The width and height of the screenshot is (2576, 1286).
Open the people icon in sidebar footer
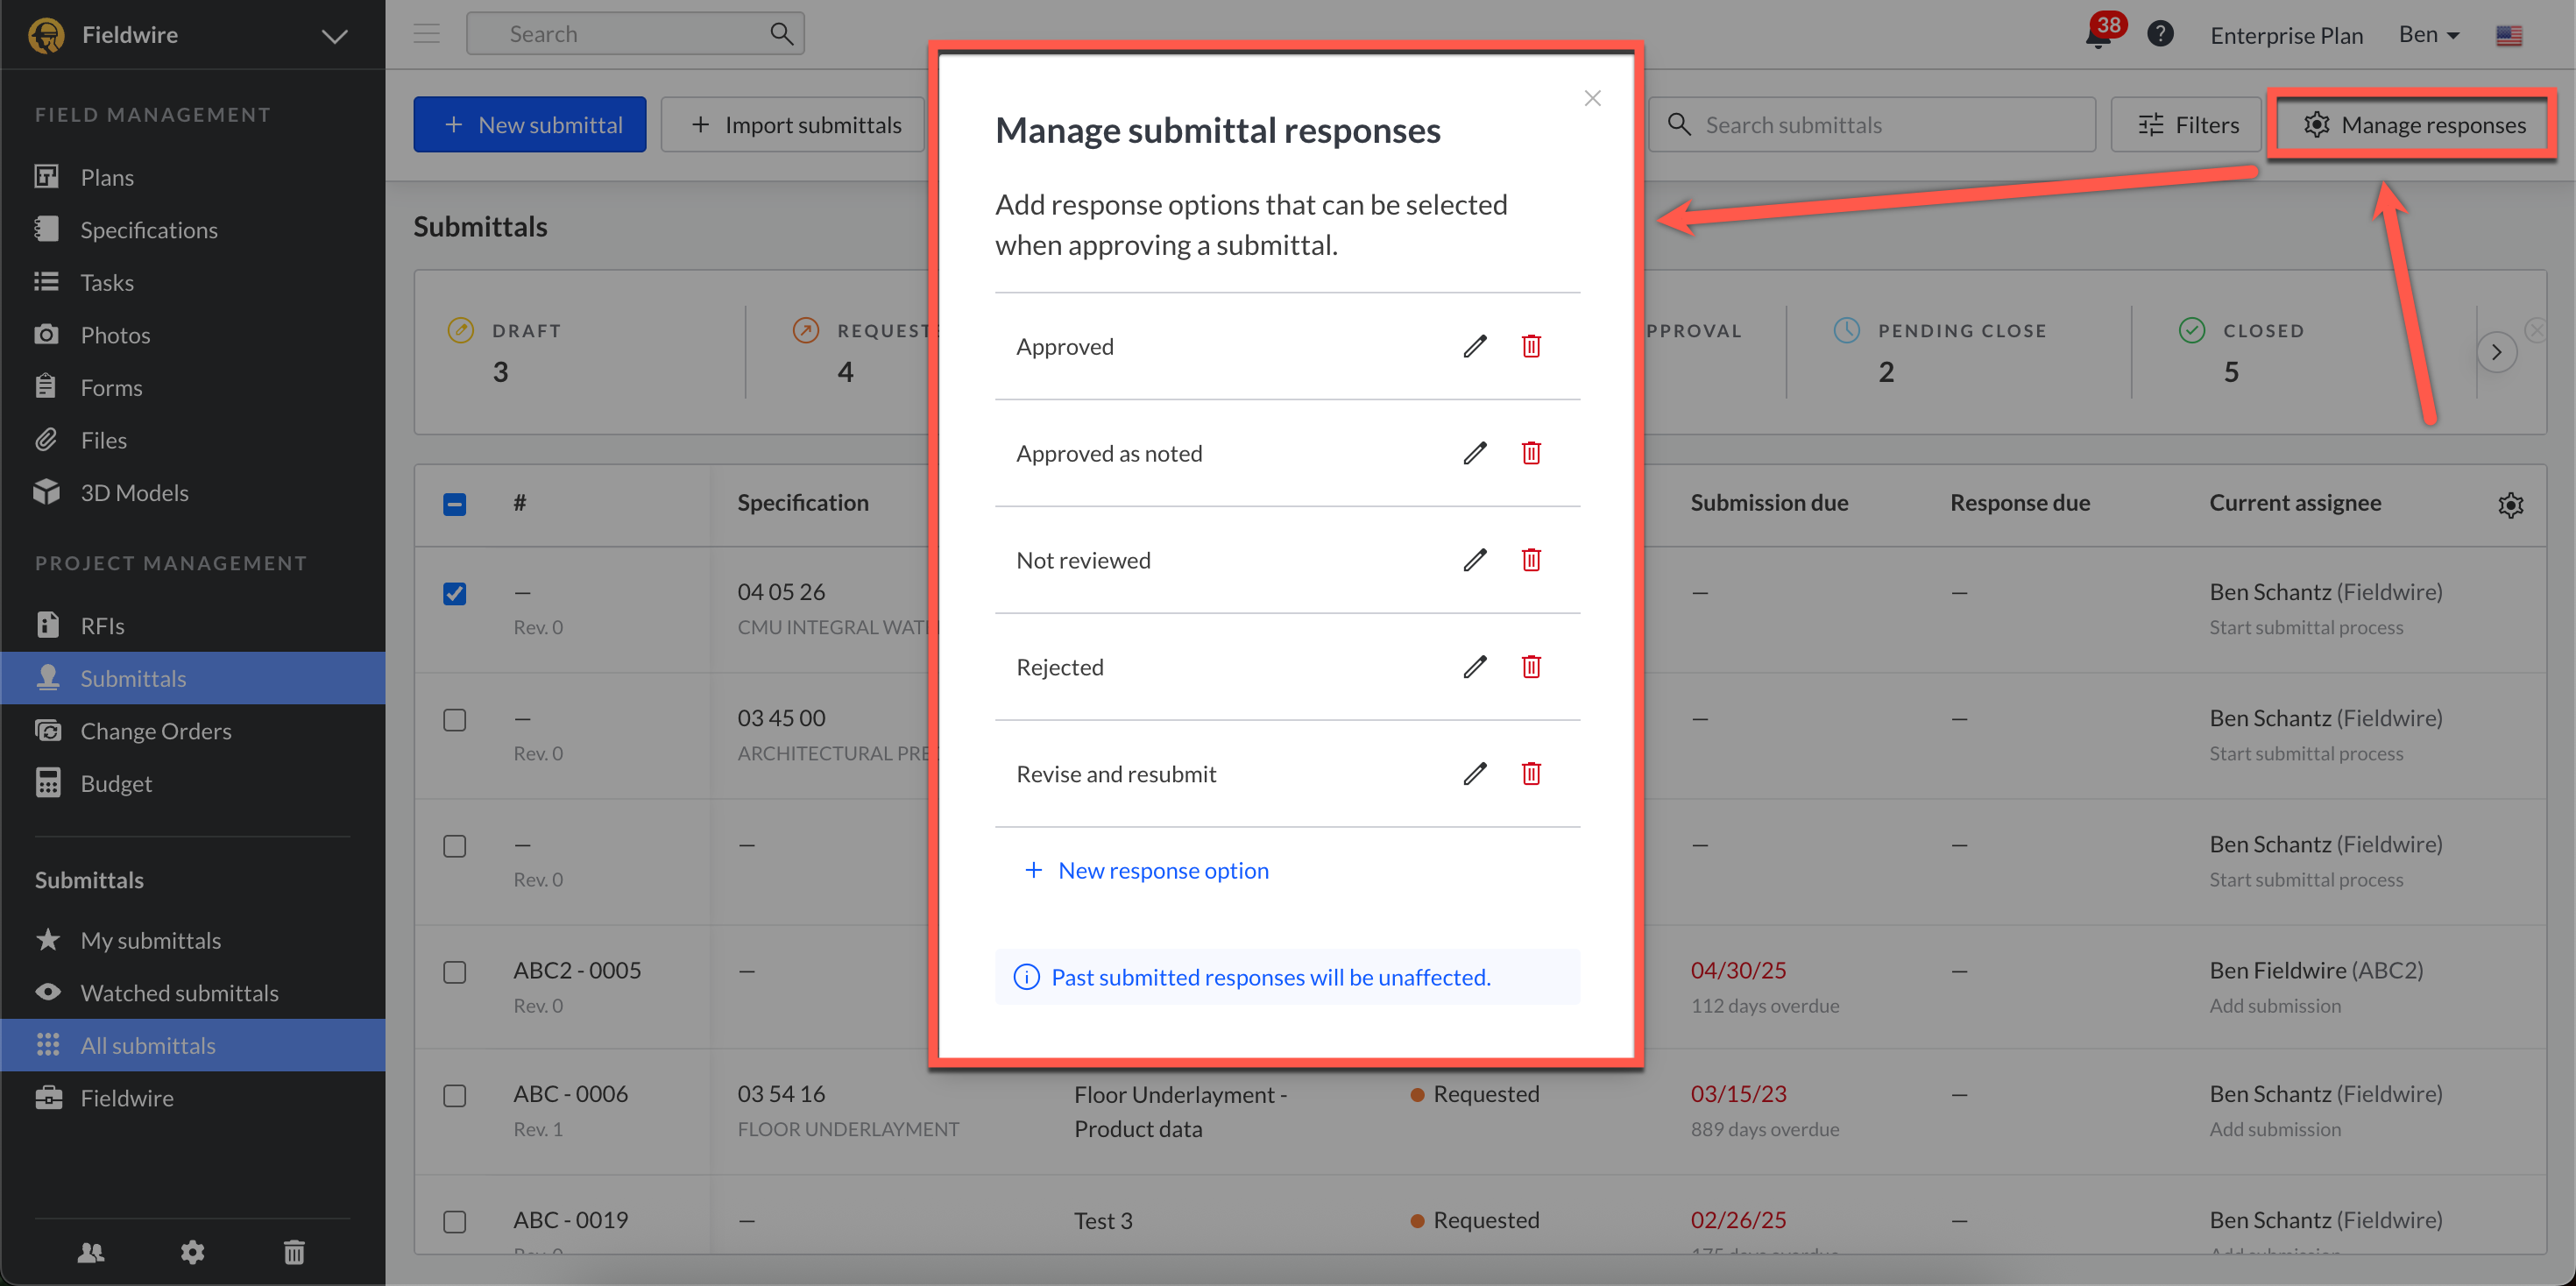pyautogui.click(x=91, y=1251)
